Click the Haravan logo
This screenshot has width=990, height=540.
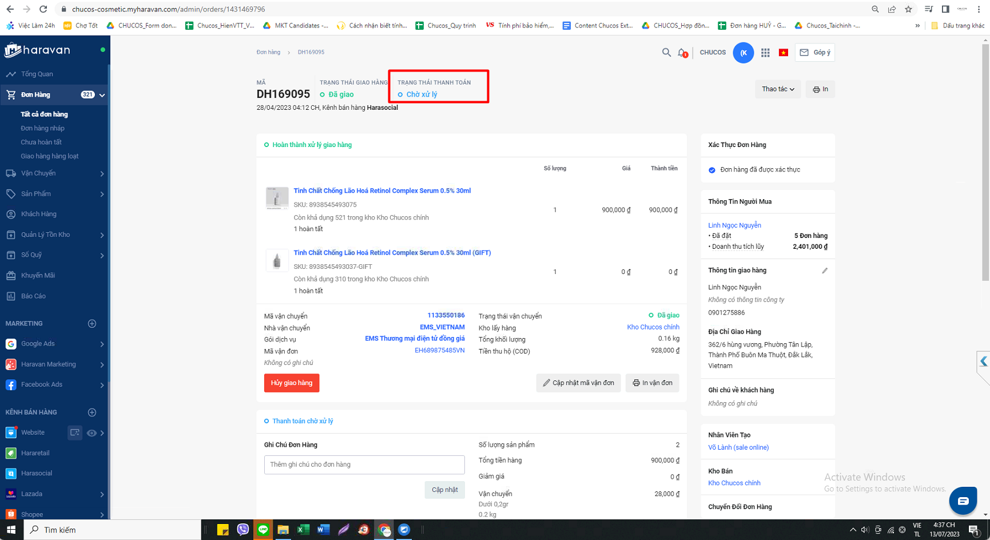(x=38, y=50)
